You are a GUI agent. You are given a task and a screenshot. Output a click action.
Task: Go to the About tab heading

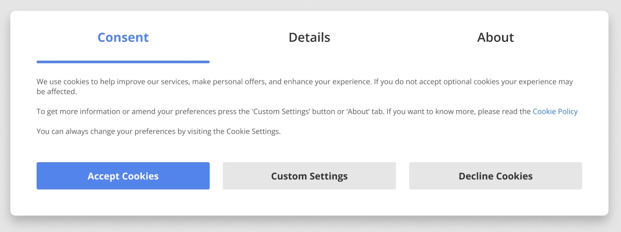(495, 38)
